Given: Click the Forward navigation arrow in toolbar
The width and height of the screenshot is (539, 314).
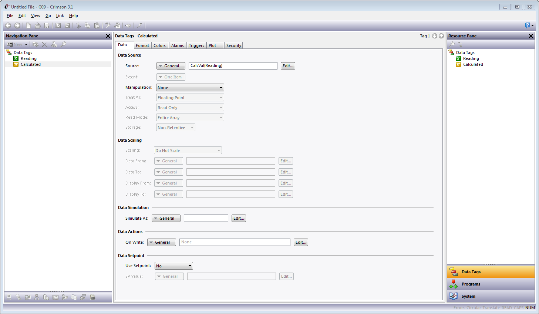Looking at the screenshot, I should click(17, 26).
